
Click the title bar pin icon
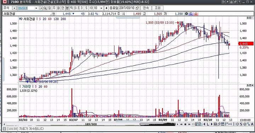pyautogui.click(x=227, y=2)
